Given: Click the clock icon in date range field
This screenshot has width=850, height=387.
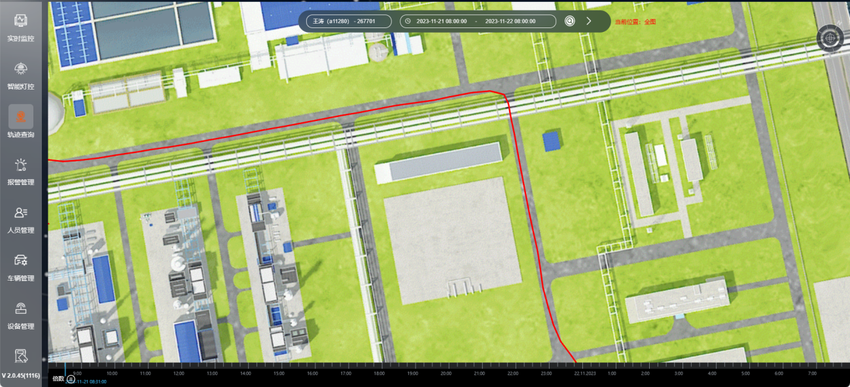Looking at the screenshot, I should [408, 21].
